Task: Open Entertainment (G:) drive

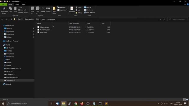Action: [x=12, y=77]
